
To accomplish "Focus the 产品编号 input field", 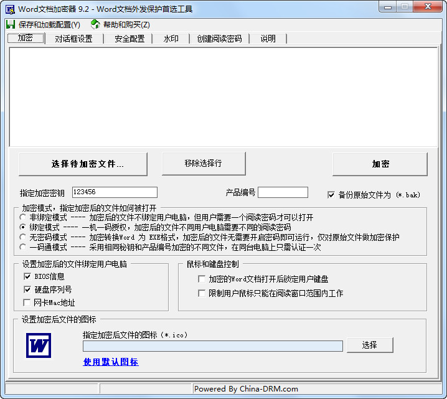I will [x=283, y=192].
